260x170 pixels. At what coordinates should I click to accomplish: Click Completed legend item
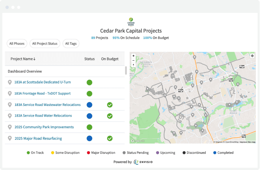coord(223,153)
